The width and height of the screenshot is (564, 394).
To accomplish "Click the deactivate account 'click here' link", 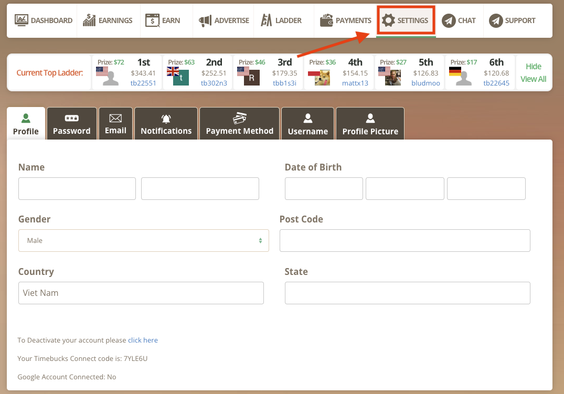I will 143,340.
